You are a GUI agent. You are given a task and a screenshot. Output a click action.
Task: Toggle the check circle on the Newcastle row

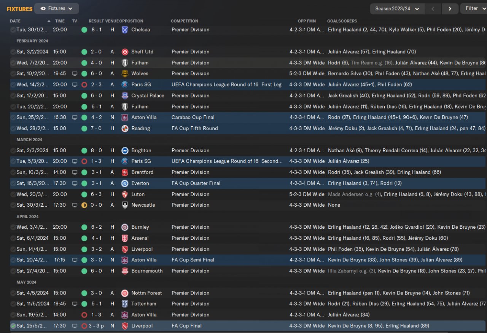[13, 205]
